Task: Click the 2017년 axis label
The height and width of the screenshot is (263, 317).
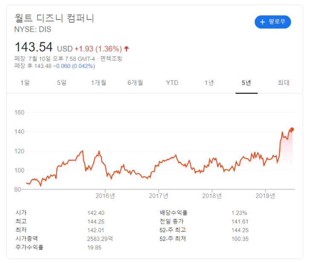Action: pos(159,196)
